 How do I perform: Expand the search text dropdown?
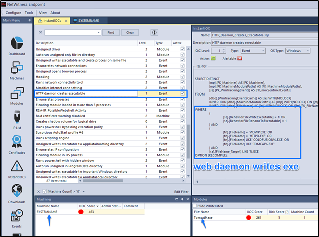point(99,32)
